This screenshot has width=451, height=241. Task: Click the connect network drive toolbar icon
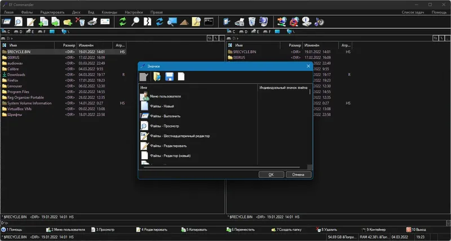(x=282, y=21)
